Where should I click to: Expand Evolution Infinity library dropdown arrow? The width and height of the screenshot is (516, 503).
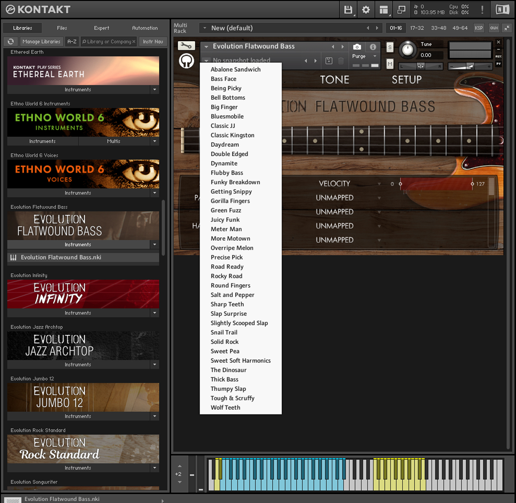click(155, 313)
